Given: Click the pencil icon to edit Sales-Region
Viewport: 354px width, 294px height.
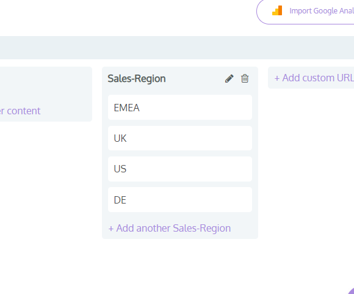Looking at the screenshot, I should pos(229,79).
